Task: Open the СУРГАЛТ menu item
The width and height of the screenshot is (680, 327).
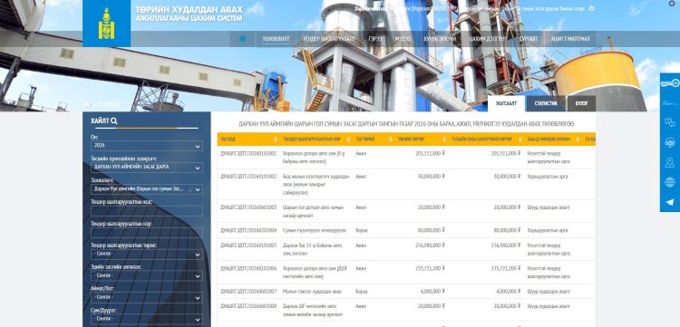Action: pos(529,39)
